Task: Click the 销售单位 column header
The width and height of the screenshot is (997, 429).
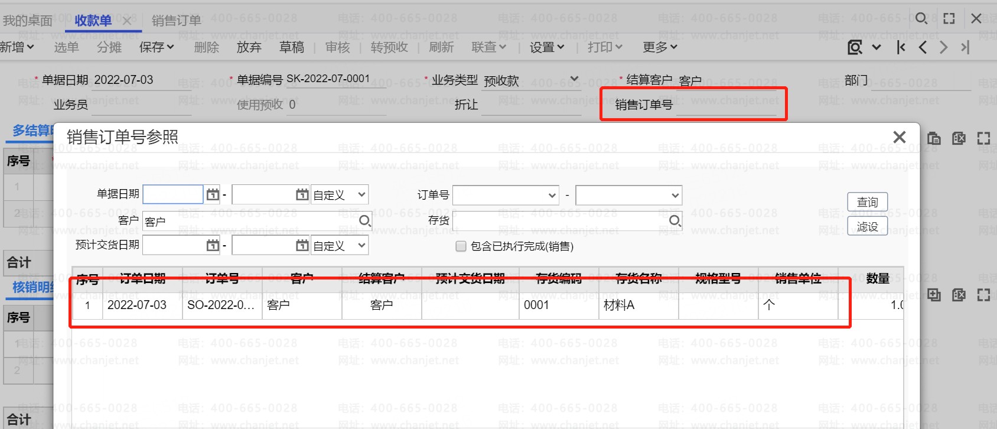Action: click(x=798, y=279)
